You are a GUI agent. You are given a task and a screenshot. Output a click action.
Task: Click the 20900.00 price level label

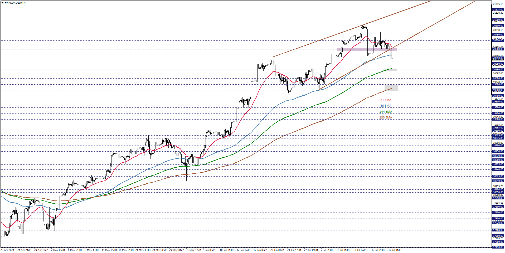[498, 26]
